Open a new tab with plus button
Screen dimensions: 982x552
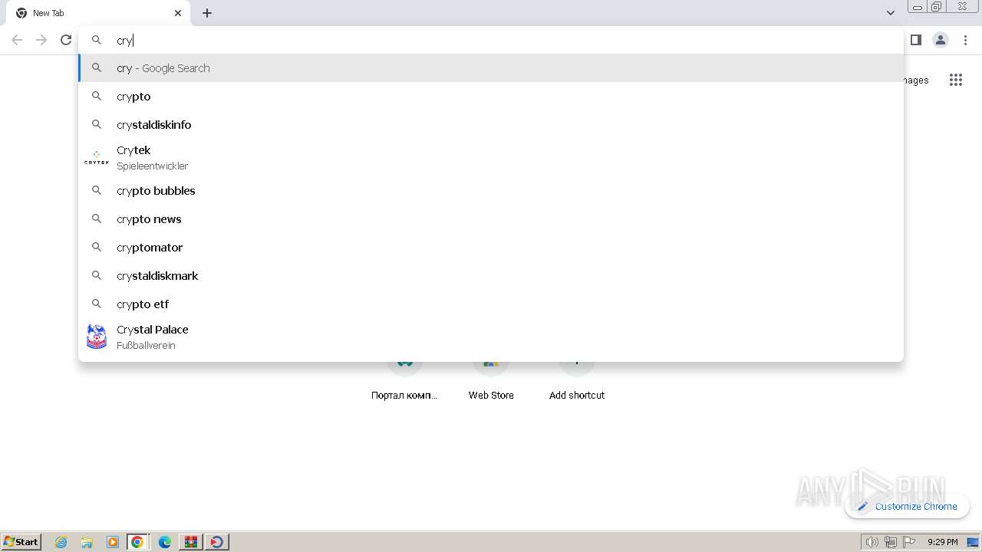pyautogui.click(x=207, y=13)
